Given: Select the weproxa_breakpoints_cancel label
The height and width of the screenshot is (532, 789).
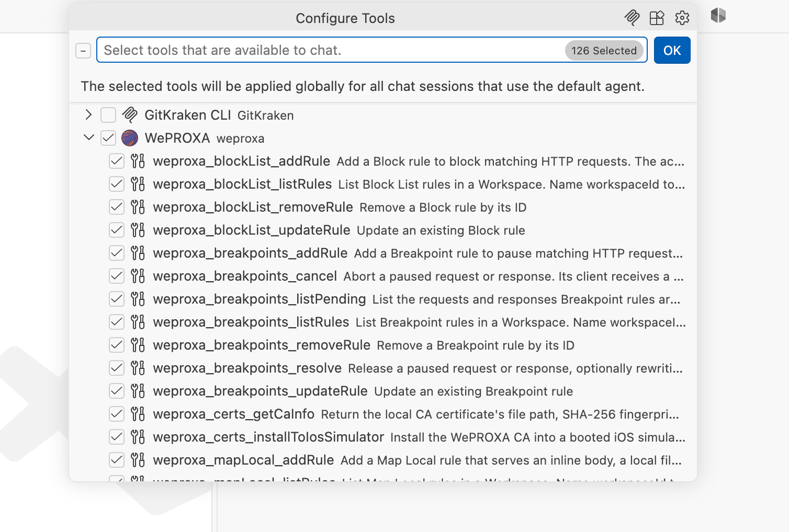Looking at the screenshot, I should click(245, 276).
